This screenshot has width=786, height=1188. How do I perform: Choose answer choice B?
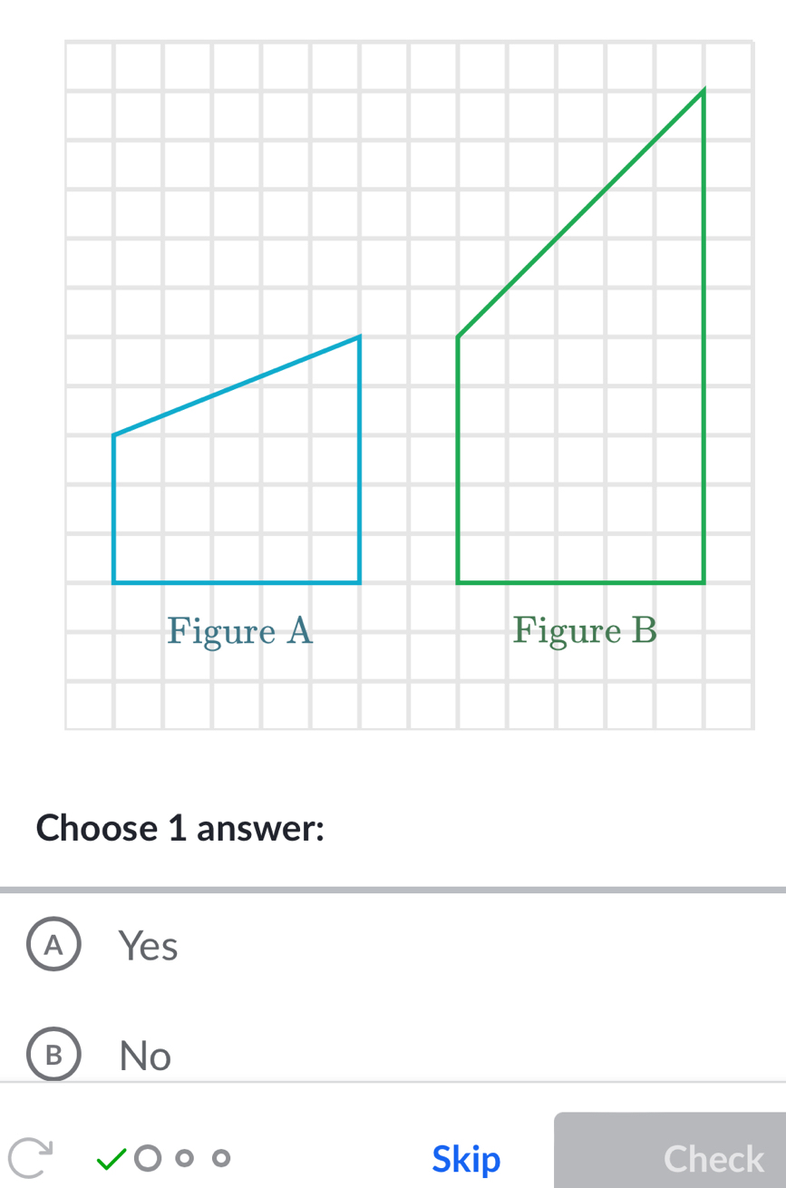(53, 1054)
